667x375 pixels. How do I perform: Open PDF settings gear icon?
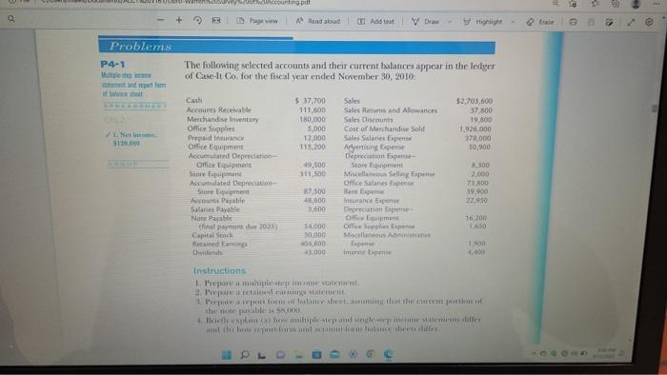(649, 22)
